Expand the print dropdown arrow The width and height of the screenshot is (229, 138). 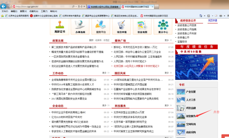click(x=225, y=16)
